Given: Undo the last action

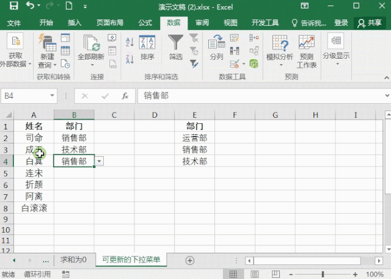Looking at the screenshot, I should tap(30, 5).
